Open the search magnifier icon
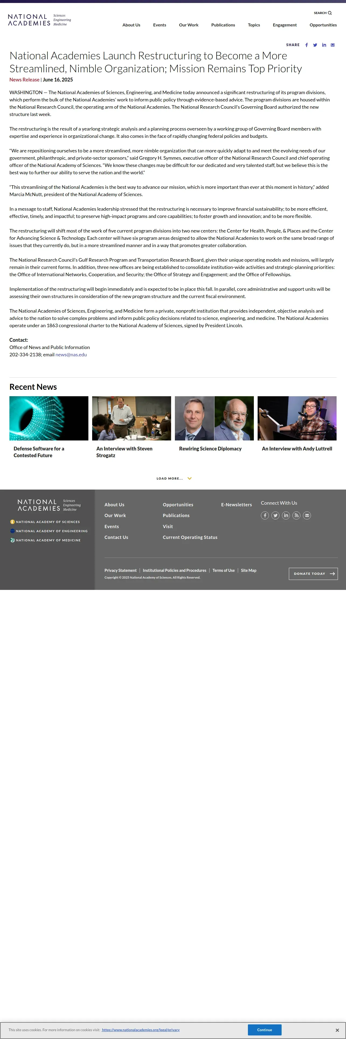 [x=330, y=13]
